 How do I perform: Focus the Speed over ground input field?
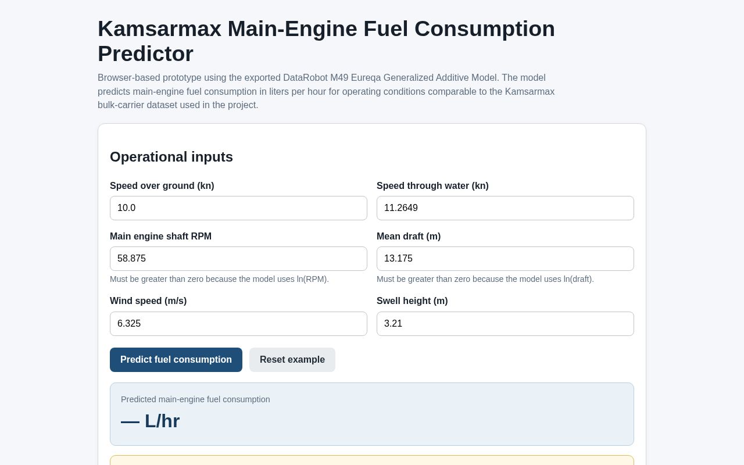pos(238,208)
